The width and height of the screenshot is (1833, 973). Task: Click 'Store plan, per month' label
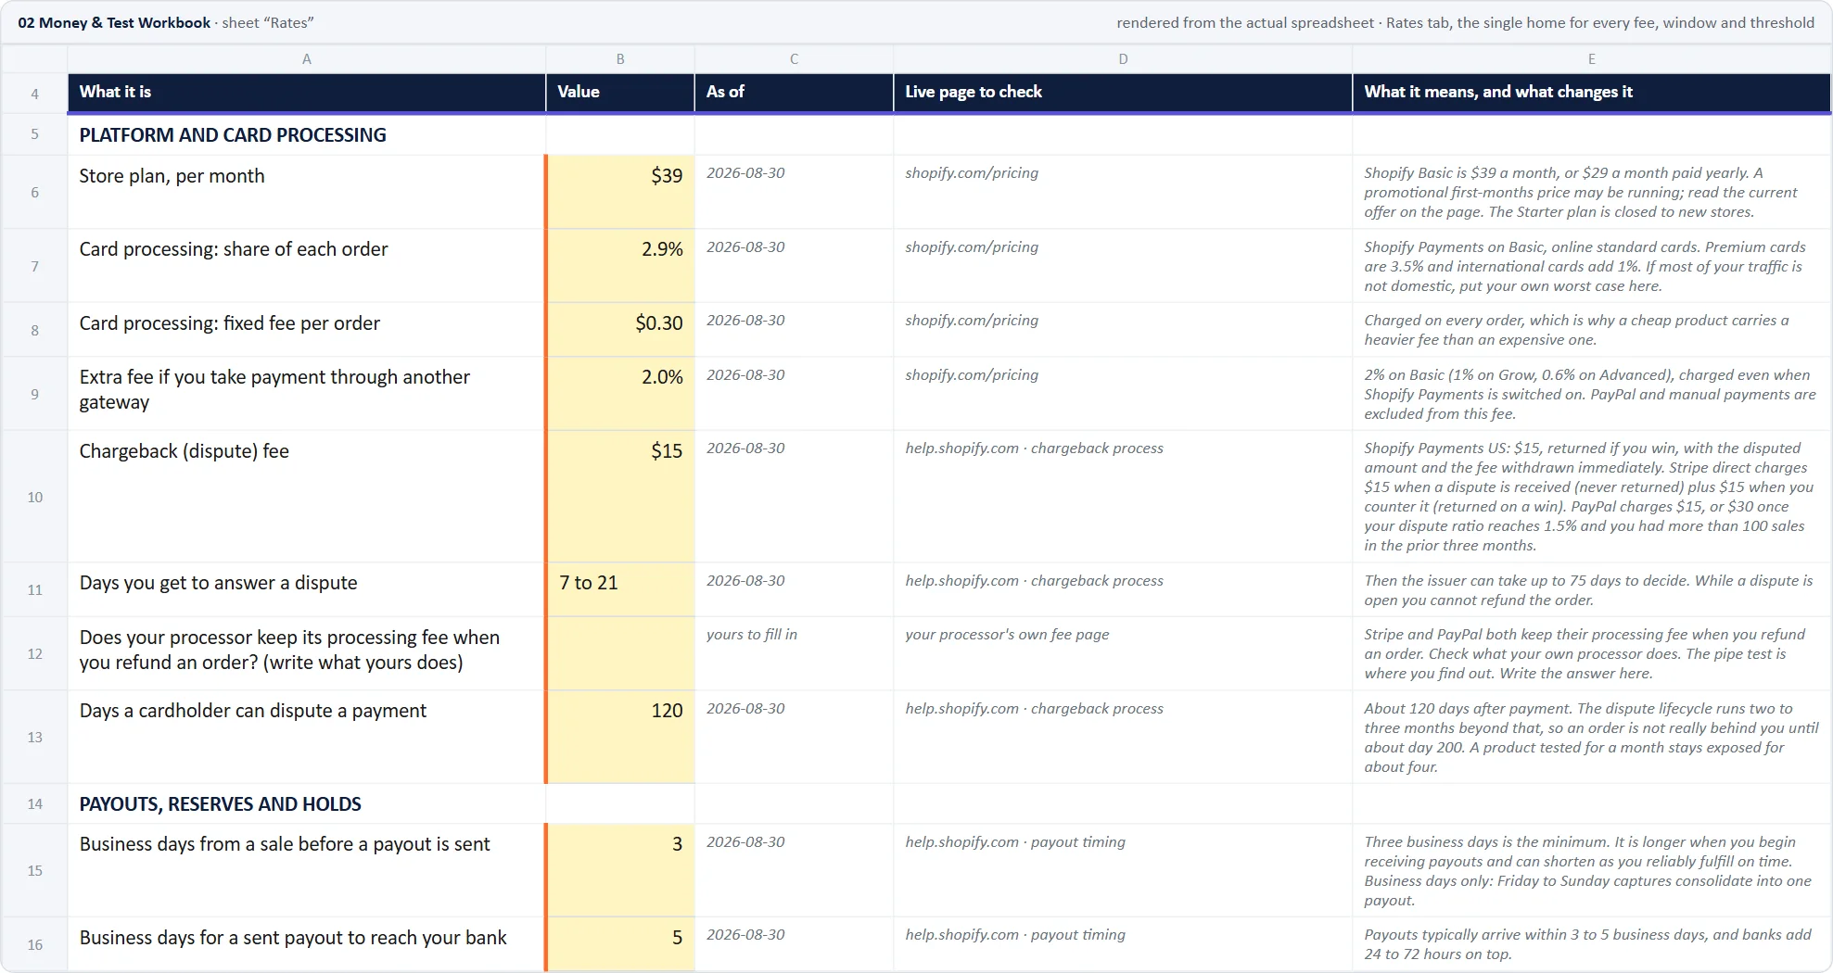tap(172, 176)
